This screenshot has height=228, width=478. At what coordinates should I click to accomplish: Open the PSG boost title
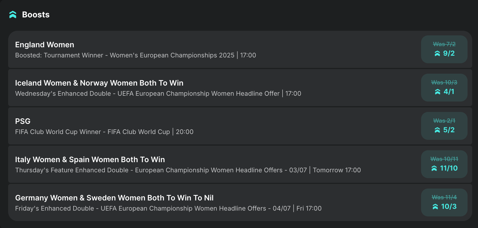(x=23, y=121)
